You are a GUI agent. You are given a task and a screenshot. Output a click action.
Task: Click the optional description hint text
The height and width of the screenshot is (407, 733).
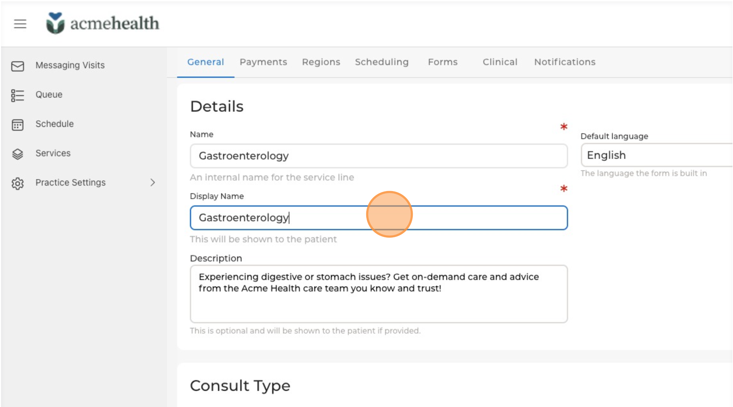(305, 331)
